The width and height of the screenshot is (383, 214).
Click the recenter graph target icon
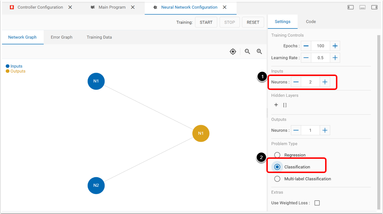[x=233, y=52]
